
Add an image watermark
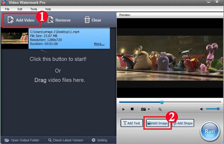pos(157,123)
